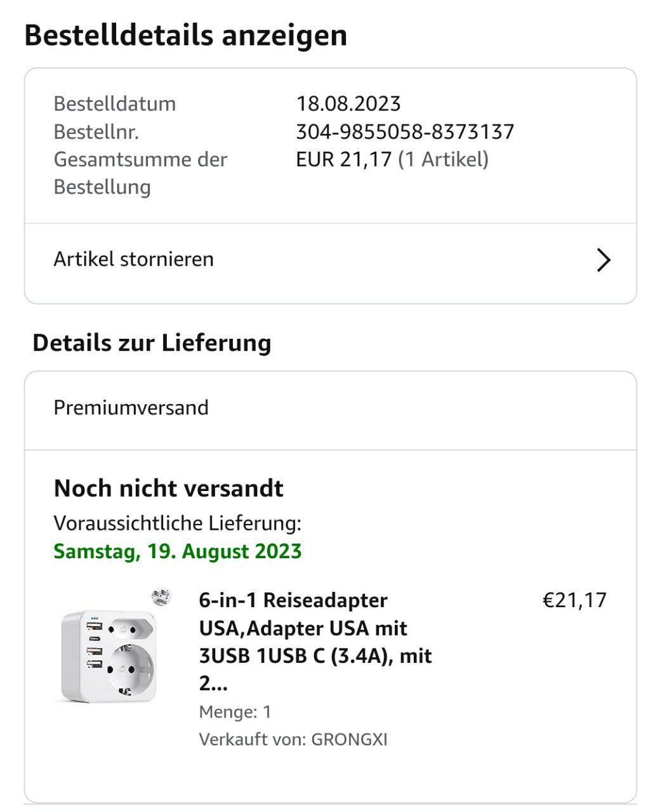Click the Premiumversand shipping row
This screenshot has width=660, height=812.
(131, 407)
